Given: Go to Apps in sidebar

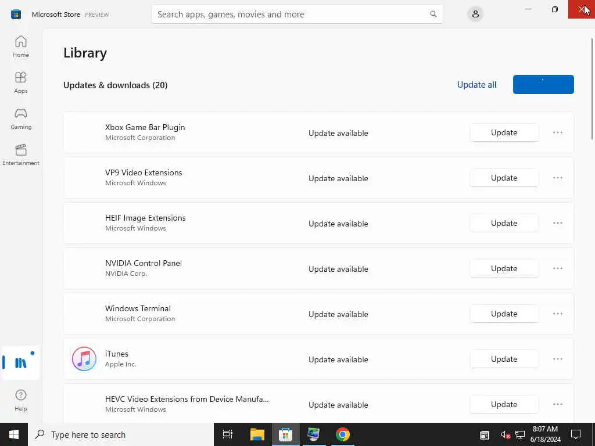Looking at the screenshot, I should tap(21, 82).
